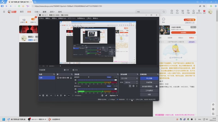Switch mixer layout icon beside Options
The width and height of the screenshot is (218, 122).
[x=102, y=95]
